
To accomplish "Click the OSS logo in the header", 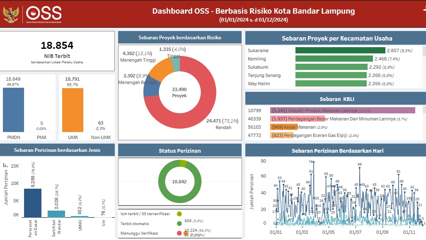I will coord(44,14).
